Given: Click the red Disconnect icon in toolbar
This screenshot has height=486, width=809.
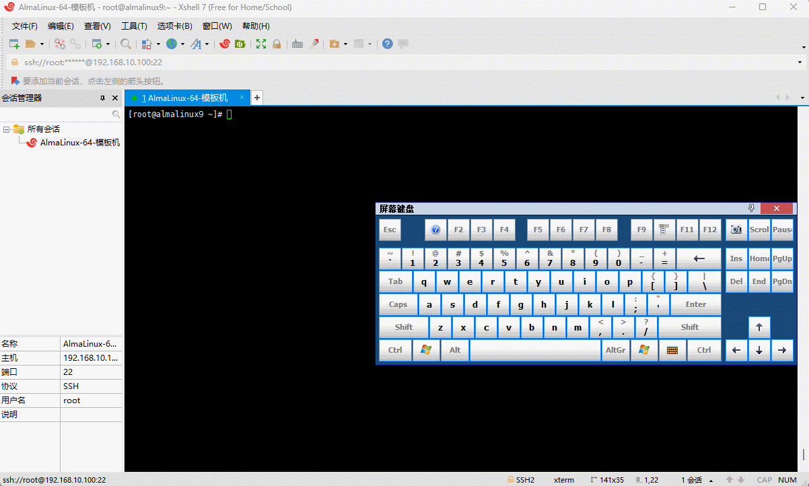Looking at the screenshot, I should click(x=60, y=44).
